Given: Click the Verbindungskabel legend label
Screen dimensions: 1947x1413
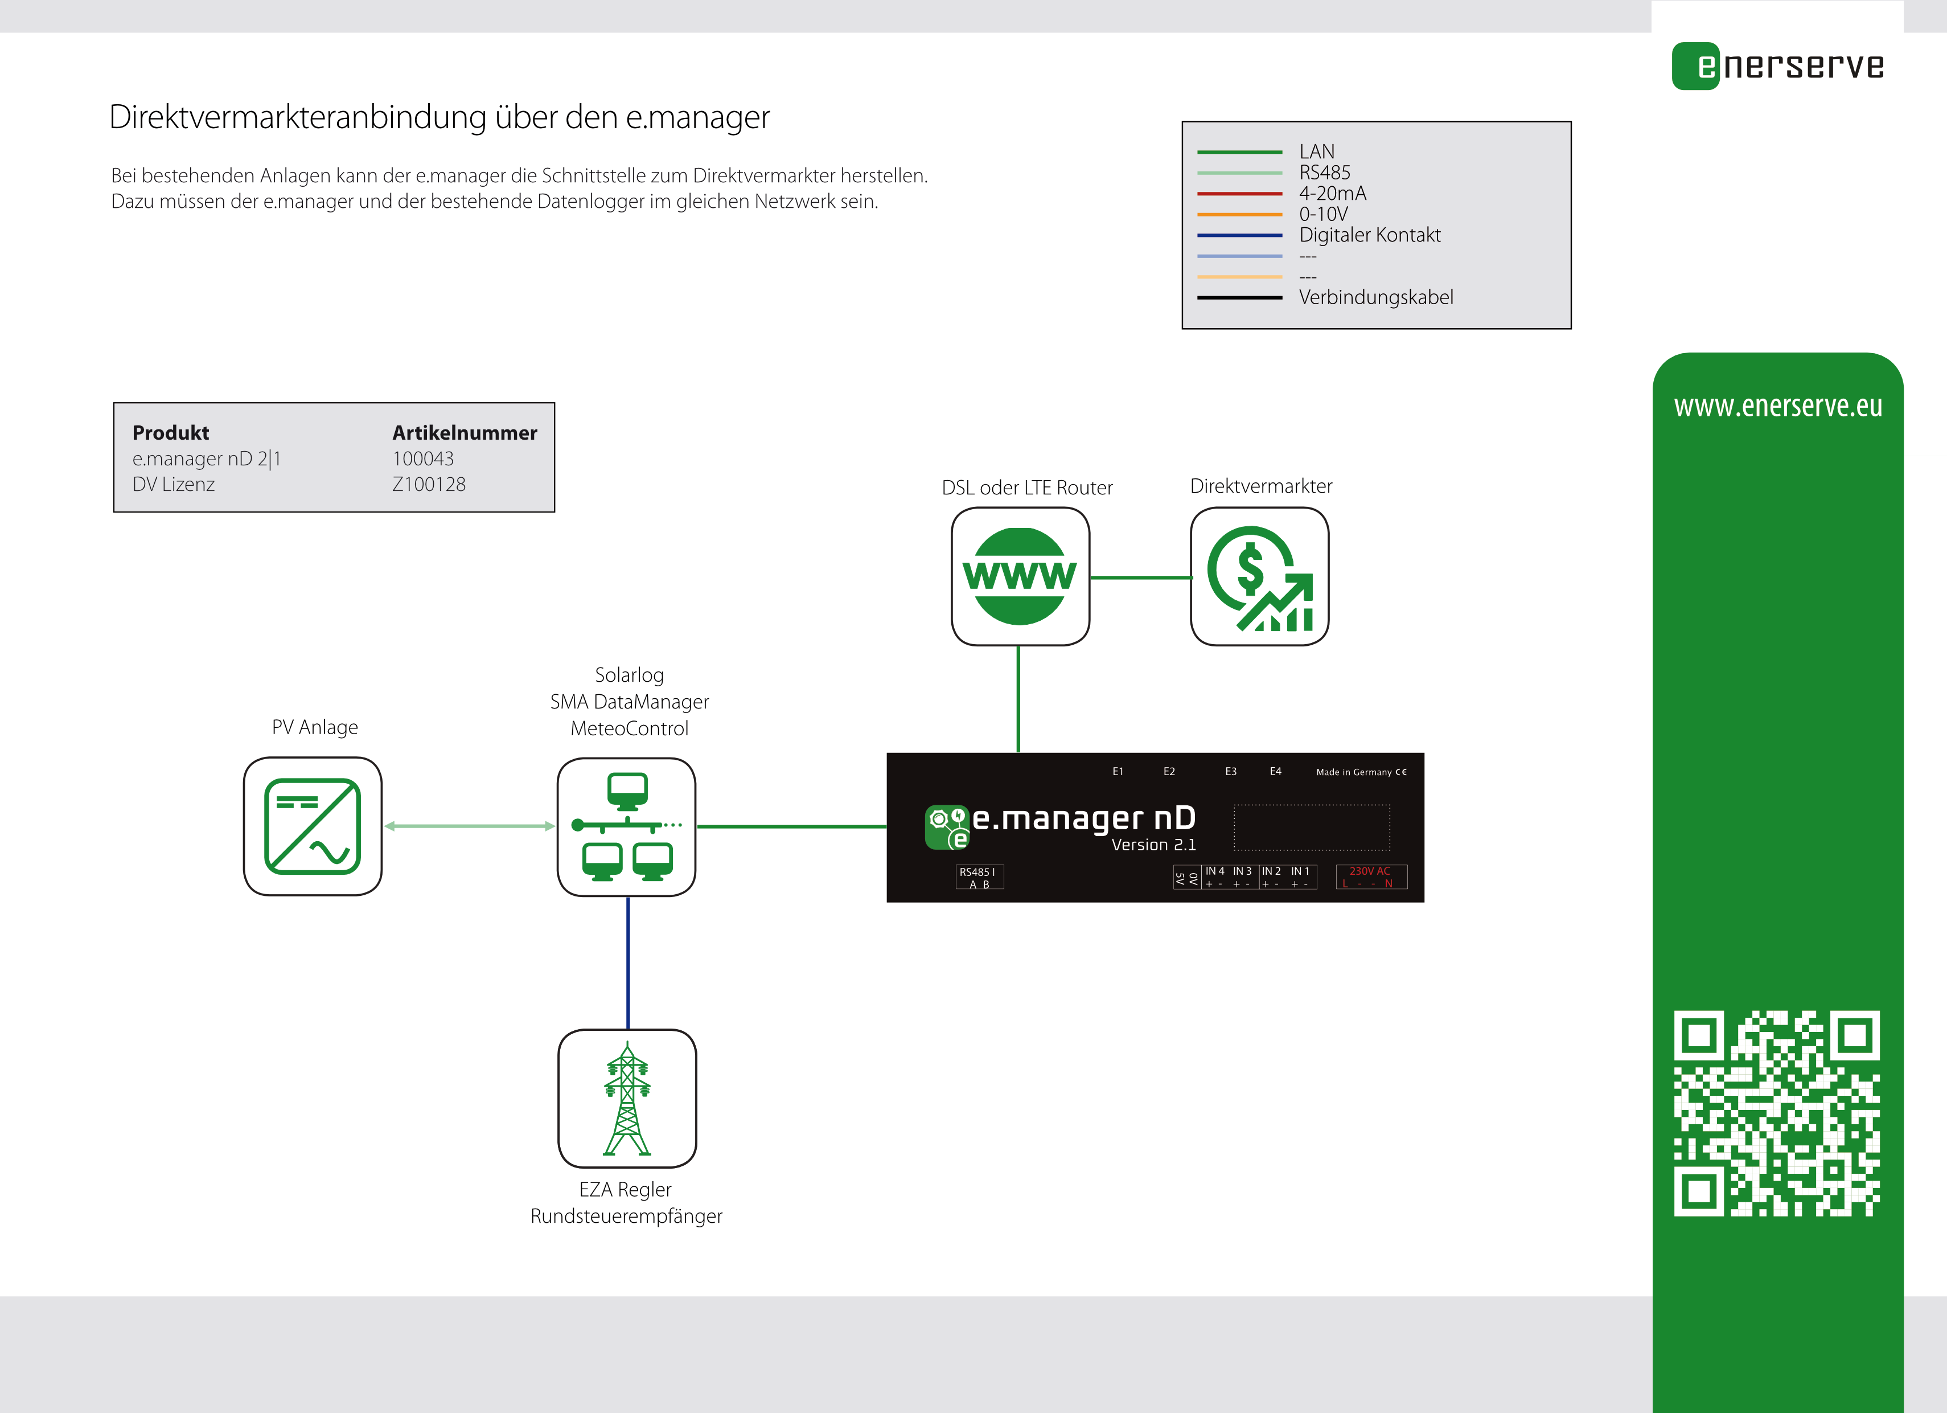Looking at the screenshot, I should [1376, 297].
